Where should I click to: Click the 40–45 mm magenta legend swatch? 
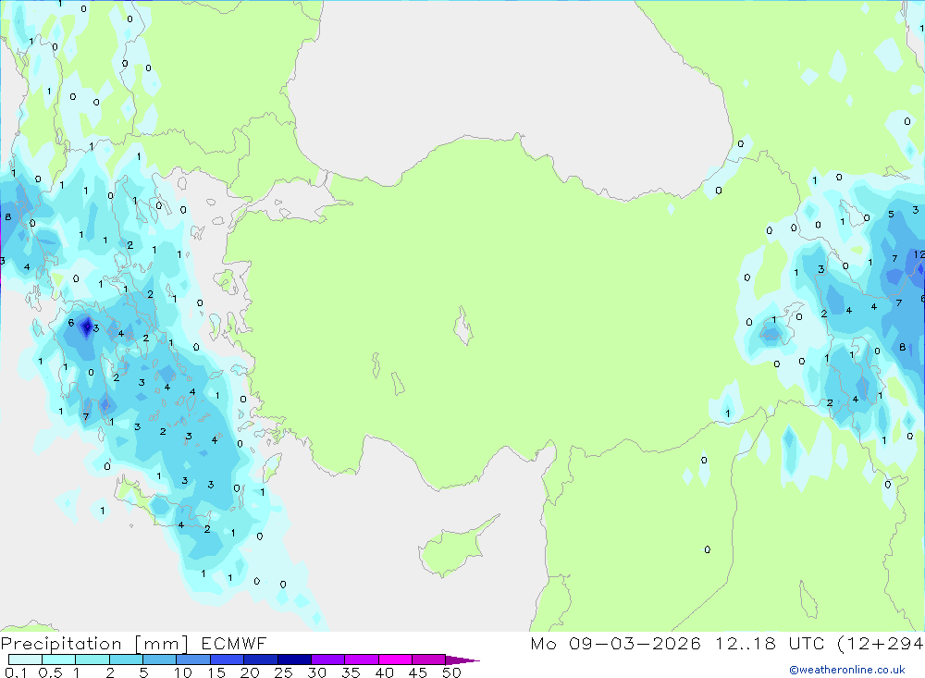click(395, 660)
